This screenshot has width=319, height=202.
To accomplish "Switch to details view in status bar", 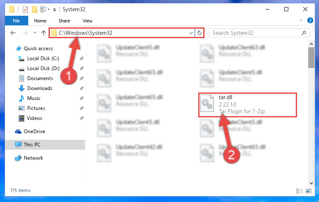I will pyautogui.click(x=299, y=191).
